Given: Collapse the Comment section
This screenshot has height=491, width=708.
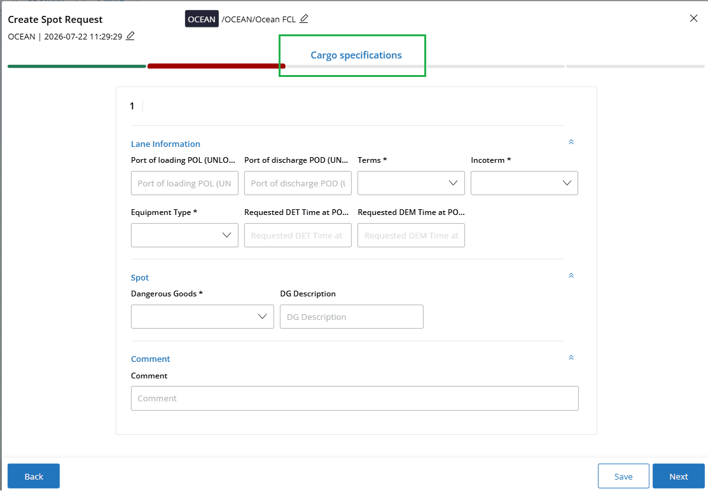Looking at the screenshot, I should [571, 358].
